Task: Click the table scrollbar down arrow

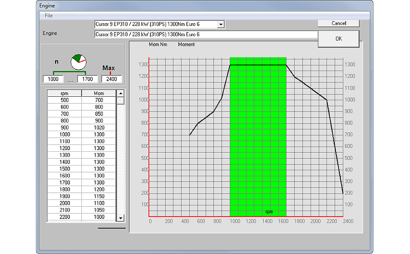Action: pyautogui.click(x=120, y=218)
